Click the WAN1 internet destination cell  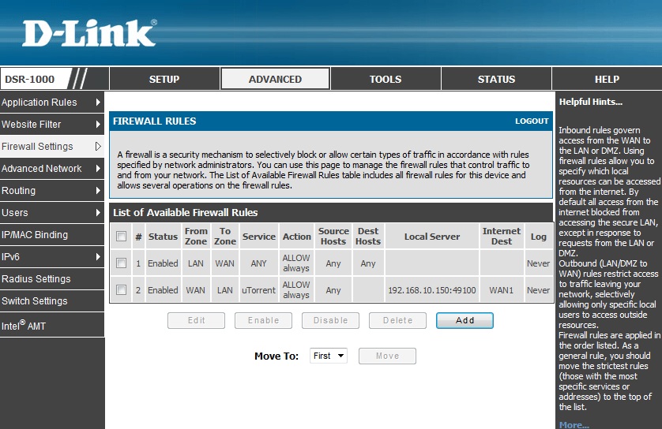501,290
